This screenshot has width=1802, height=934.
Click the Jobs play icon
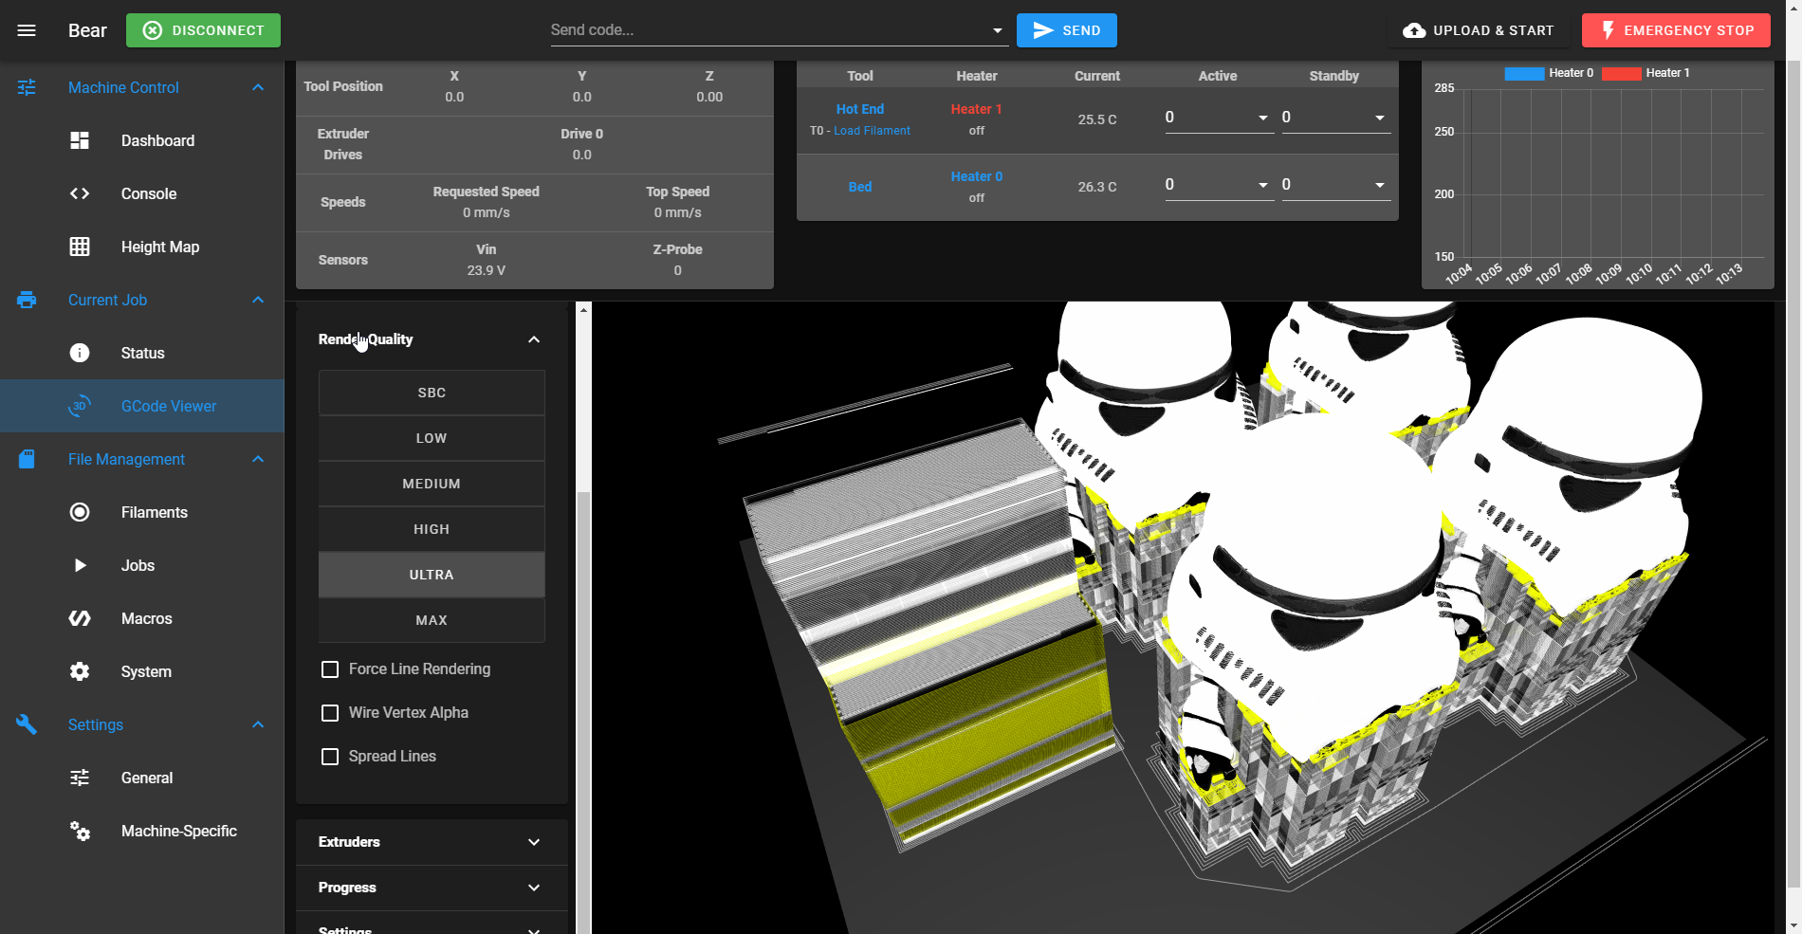pos(80,565)
